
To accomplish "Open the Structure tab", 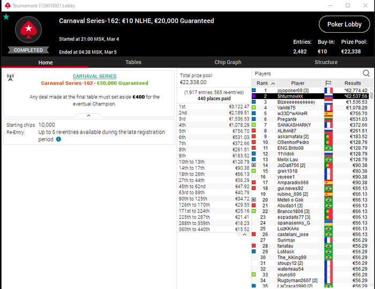I will click(x=326, y=62).
